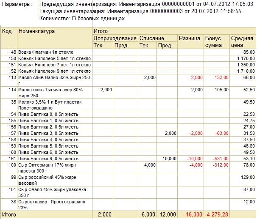
Task: Click the 'Средняя цена' column header
Action: [242, 42]
